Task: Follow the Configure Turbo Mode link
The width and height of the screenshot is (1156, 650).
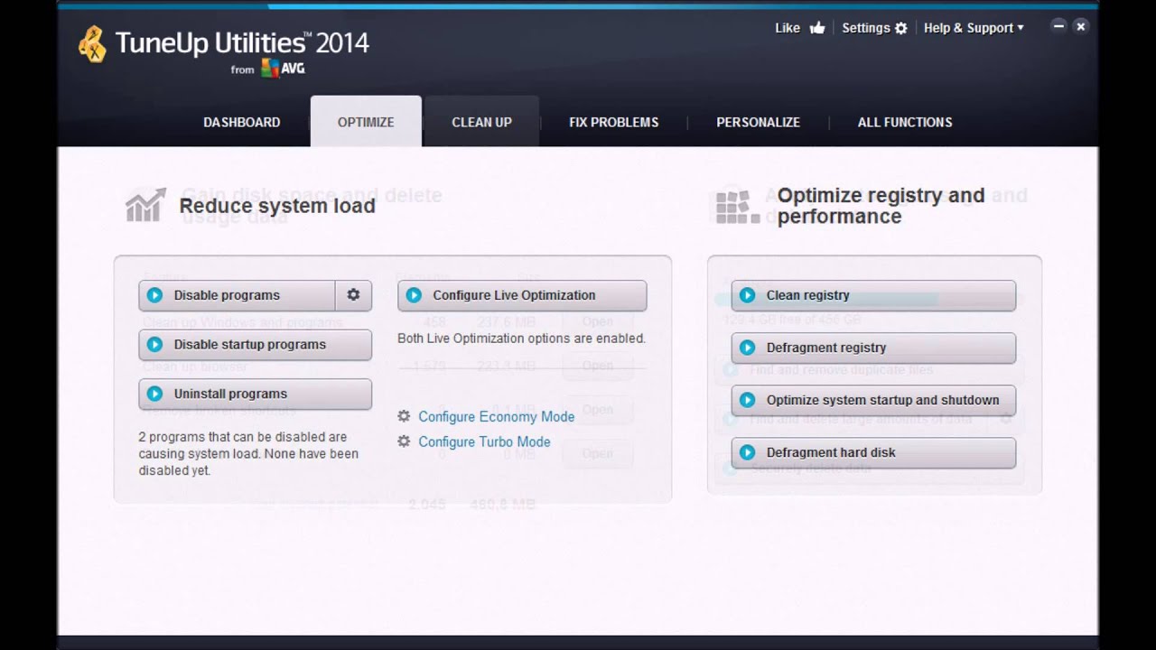Action: [484, 441]
